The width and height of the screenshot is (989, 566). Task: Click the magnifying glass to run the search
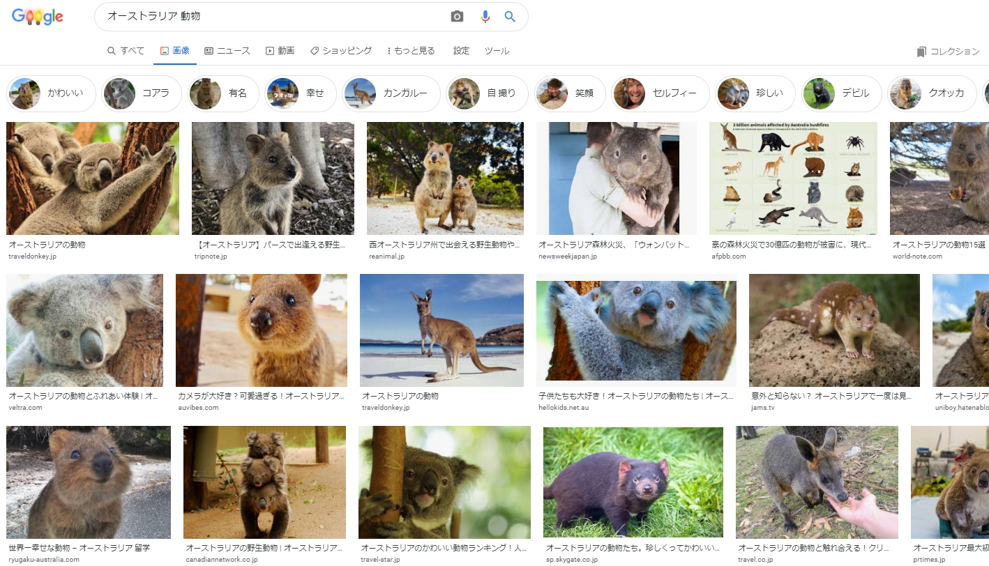510,16
